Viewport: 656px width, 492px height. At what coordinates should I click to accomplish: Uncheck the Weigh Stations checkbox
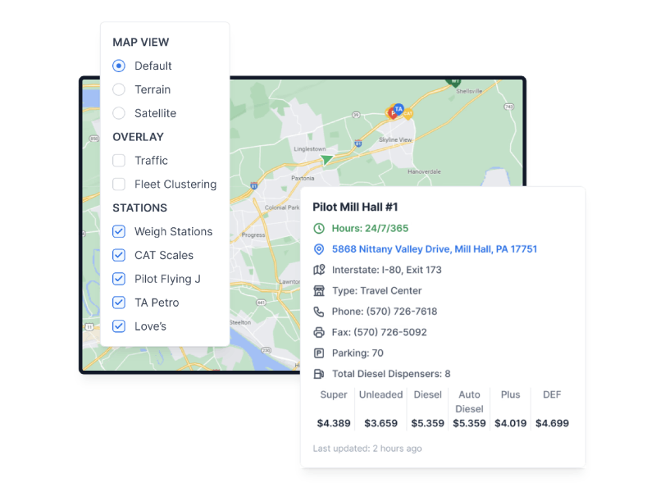pos(119,231)
